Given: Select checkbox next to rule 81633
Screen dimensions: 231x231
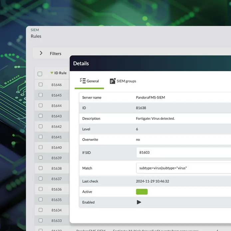Looking at the screenshot, I should point(41,221).
